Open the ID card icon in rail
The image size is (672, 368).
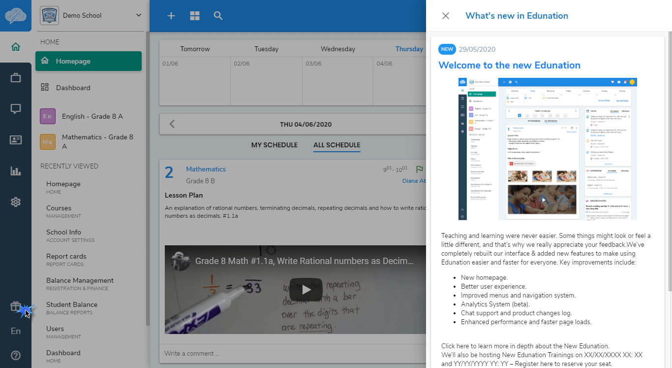(x=16, y=140)
